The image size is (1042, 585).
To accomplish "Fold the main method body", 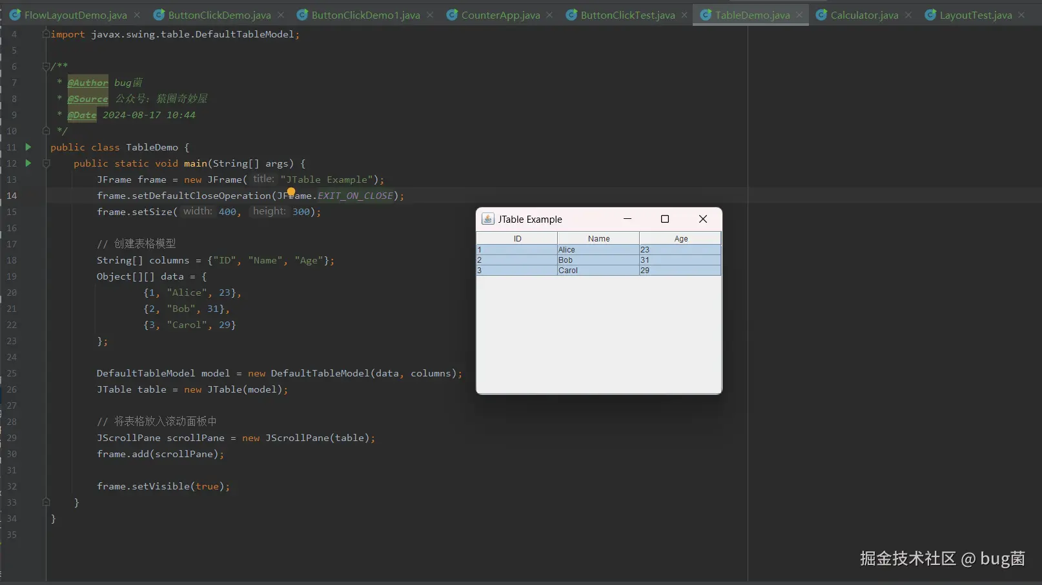I will click(x=46, y=163).
